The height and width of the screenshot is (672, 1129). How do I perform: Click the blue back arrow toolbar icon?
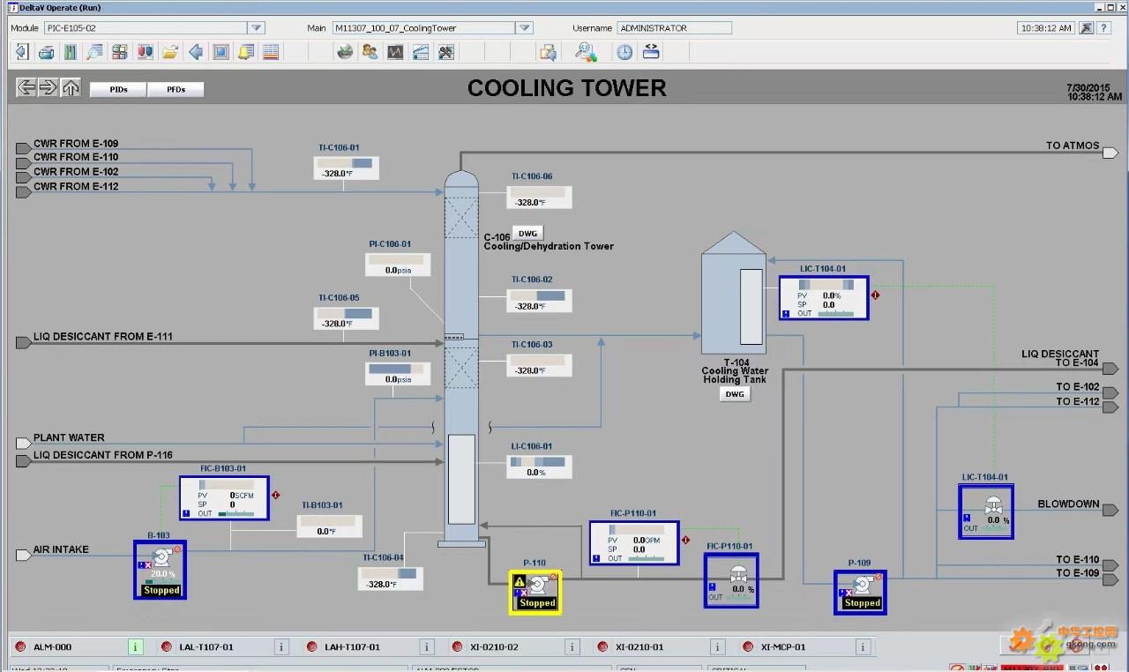[196, 52]
